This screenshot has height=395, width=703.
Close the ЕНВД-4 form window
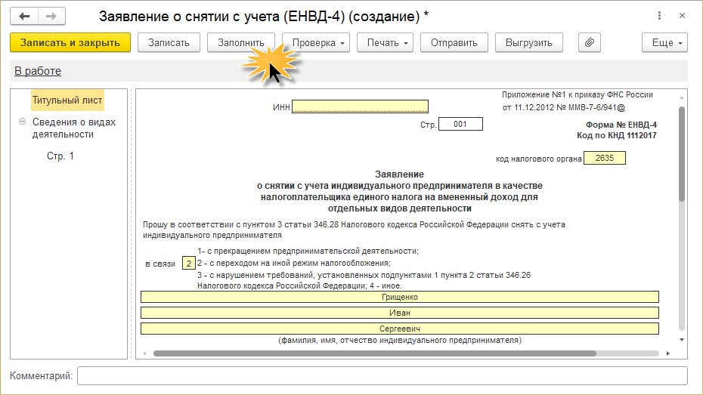[682, 16]
